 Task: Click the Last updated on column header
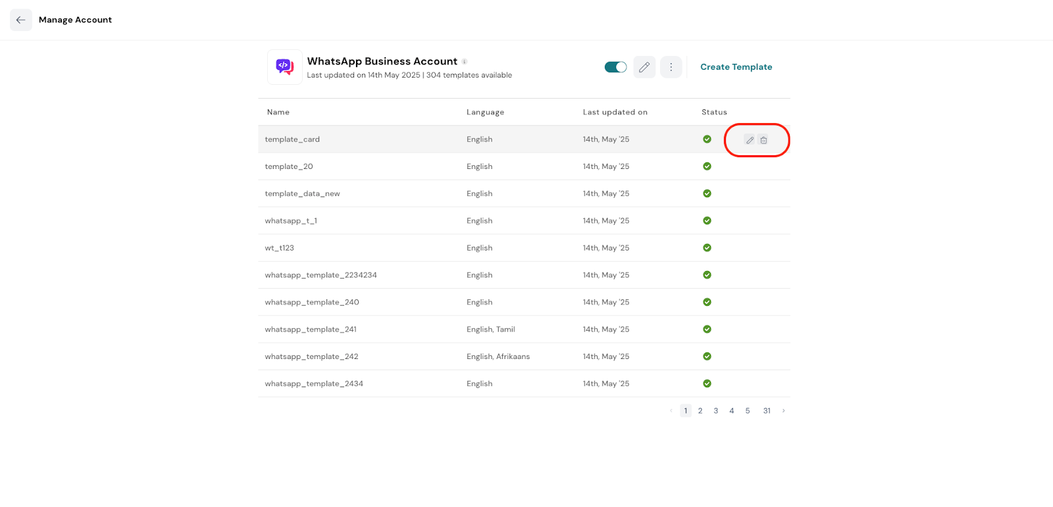(x=615, y=112)
